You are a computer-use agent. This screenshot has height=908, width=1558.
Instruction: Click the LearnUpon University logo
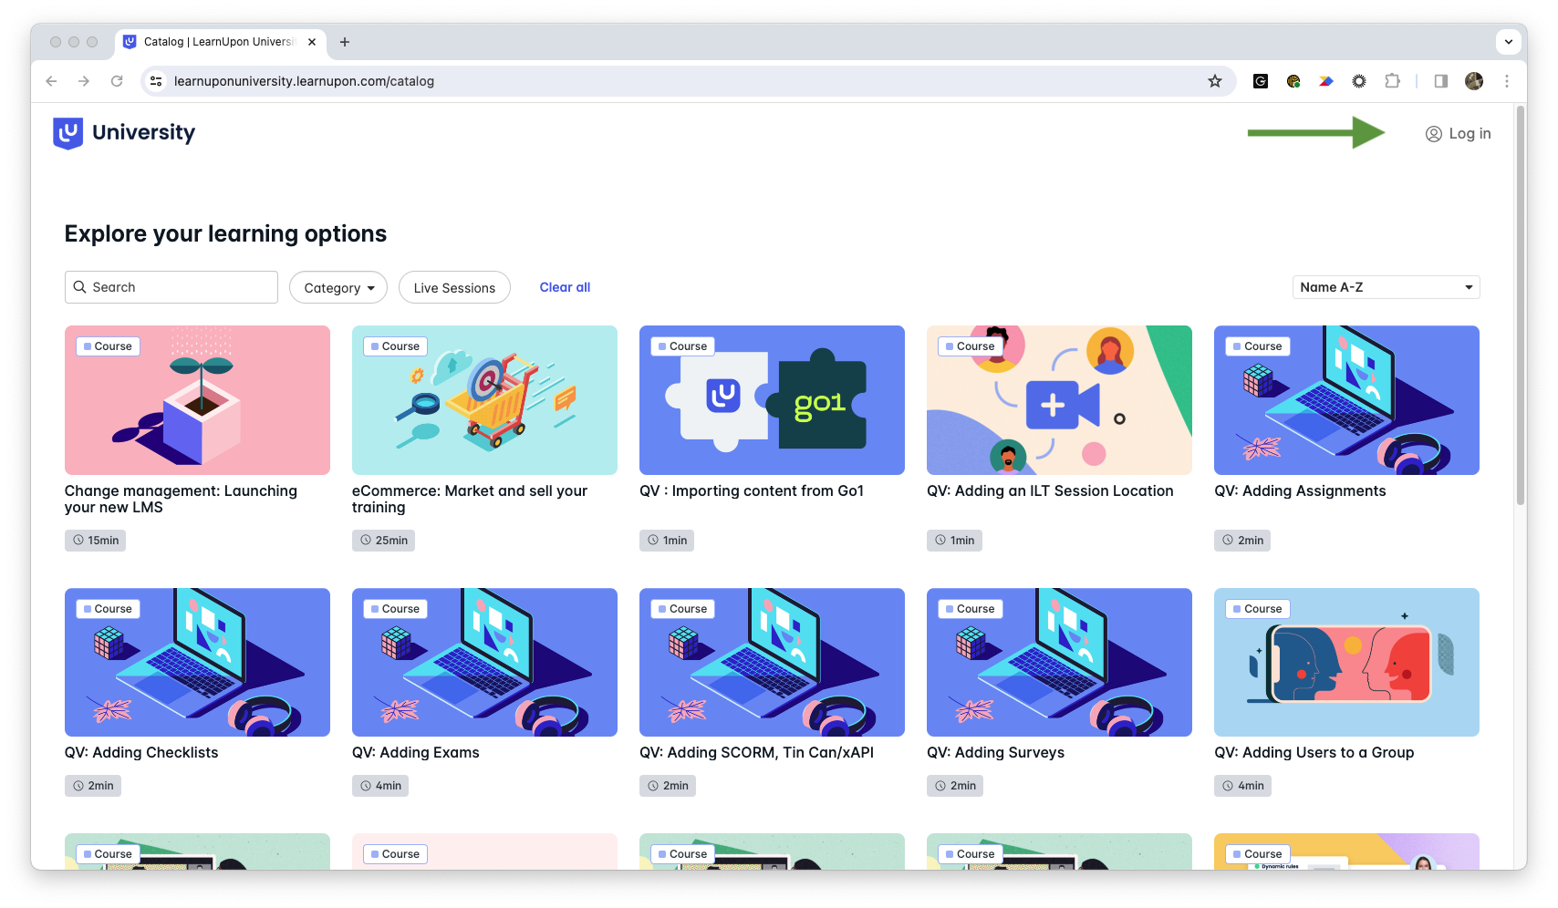tap(124, 133)
